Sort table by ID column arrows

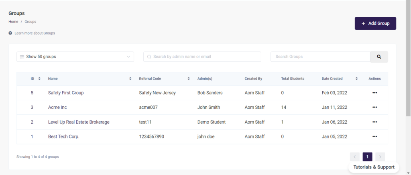(39, 79)
